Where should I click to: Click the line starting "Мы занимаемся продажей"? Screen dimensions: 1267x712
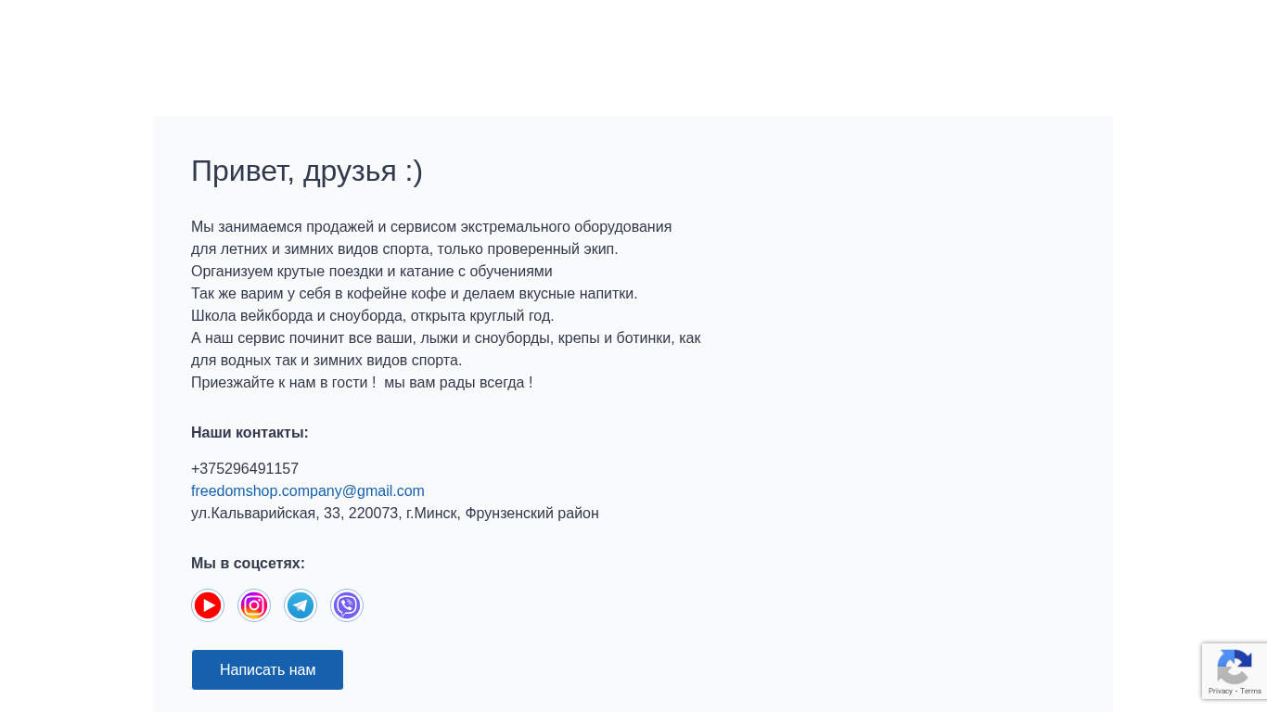[x=431, y=227]
